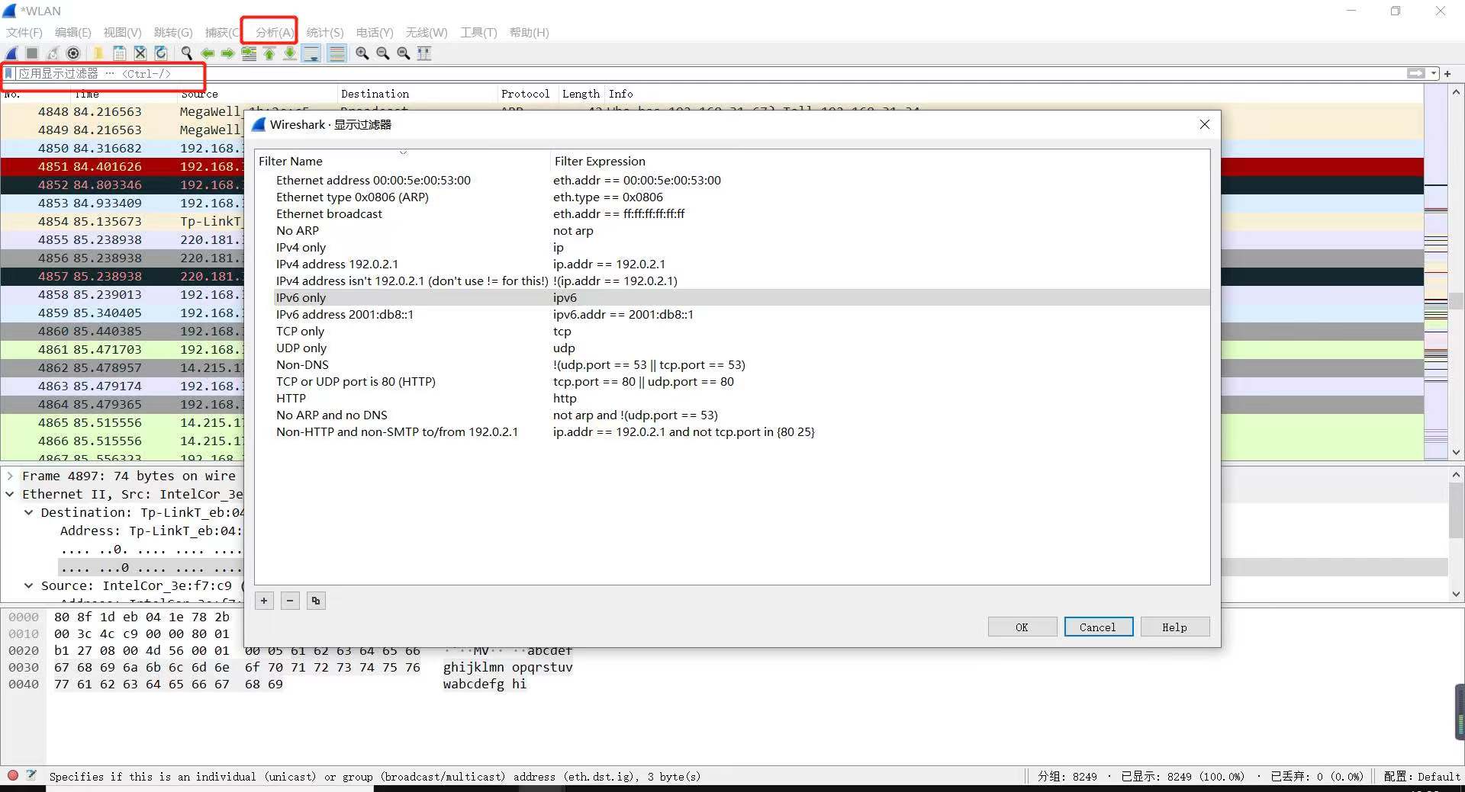The image size is (1465, 792).
Task: Add new filter with plus button in dialog
Action: (264, 601)
